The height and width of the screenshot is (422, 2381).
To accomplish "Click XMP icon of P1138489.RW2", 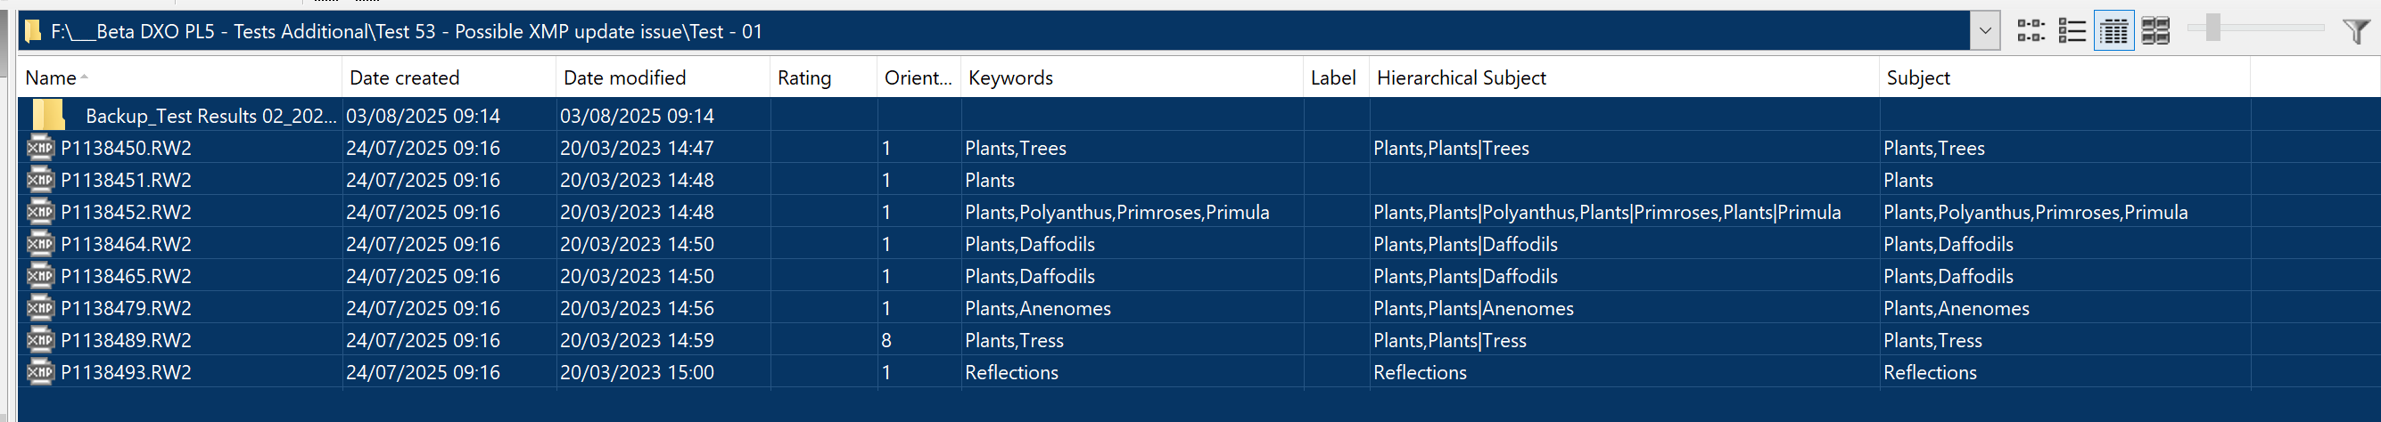I will [40, 340].
